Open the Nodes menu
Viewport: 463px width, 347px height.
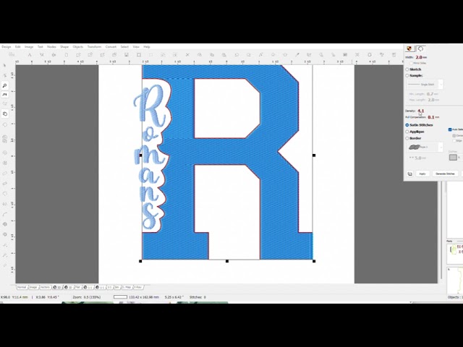click(x=51, y=46)
